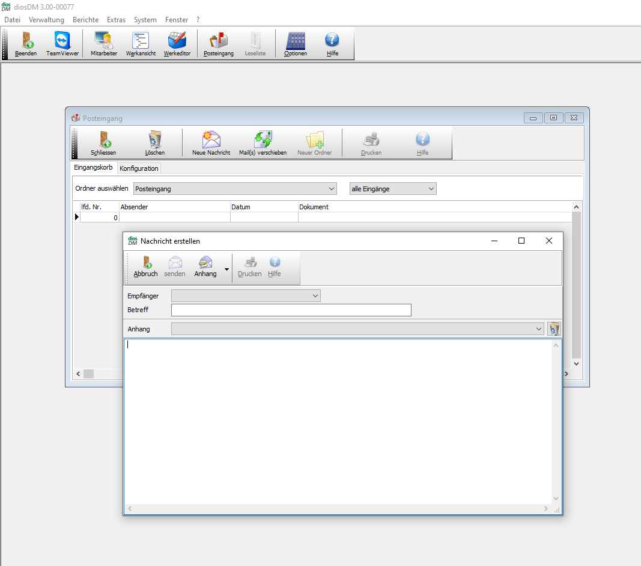This screenshot has height=566, width=641.
Task: Click the trash icon beside Anhang field
Action: tap(554, 328)
